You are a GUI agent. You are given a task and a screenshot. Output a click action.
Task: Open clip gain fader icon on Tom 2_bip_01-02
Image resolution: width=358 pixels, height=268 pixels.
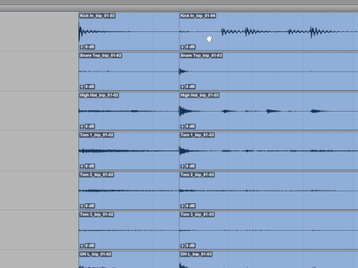point(82,206)
